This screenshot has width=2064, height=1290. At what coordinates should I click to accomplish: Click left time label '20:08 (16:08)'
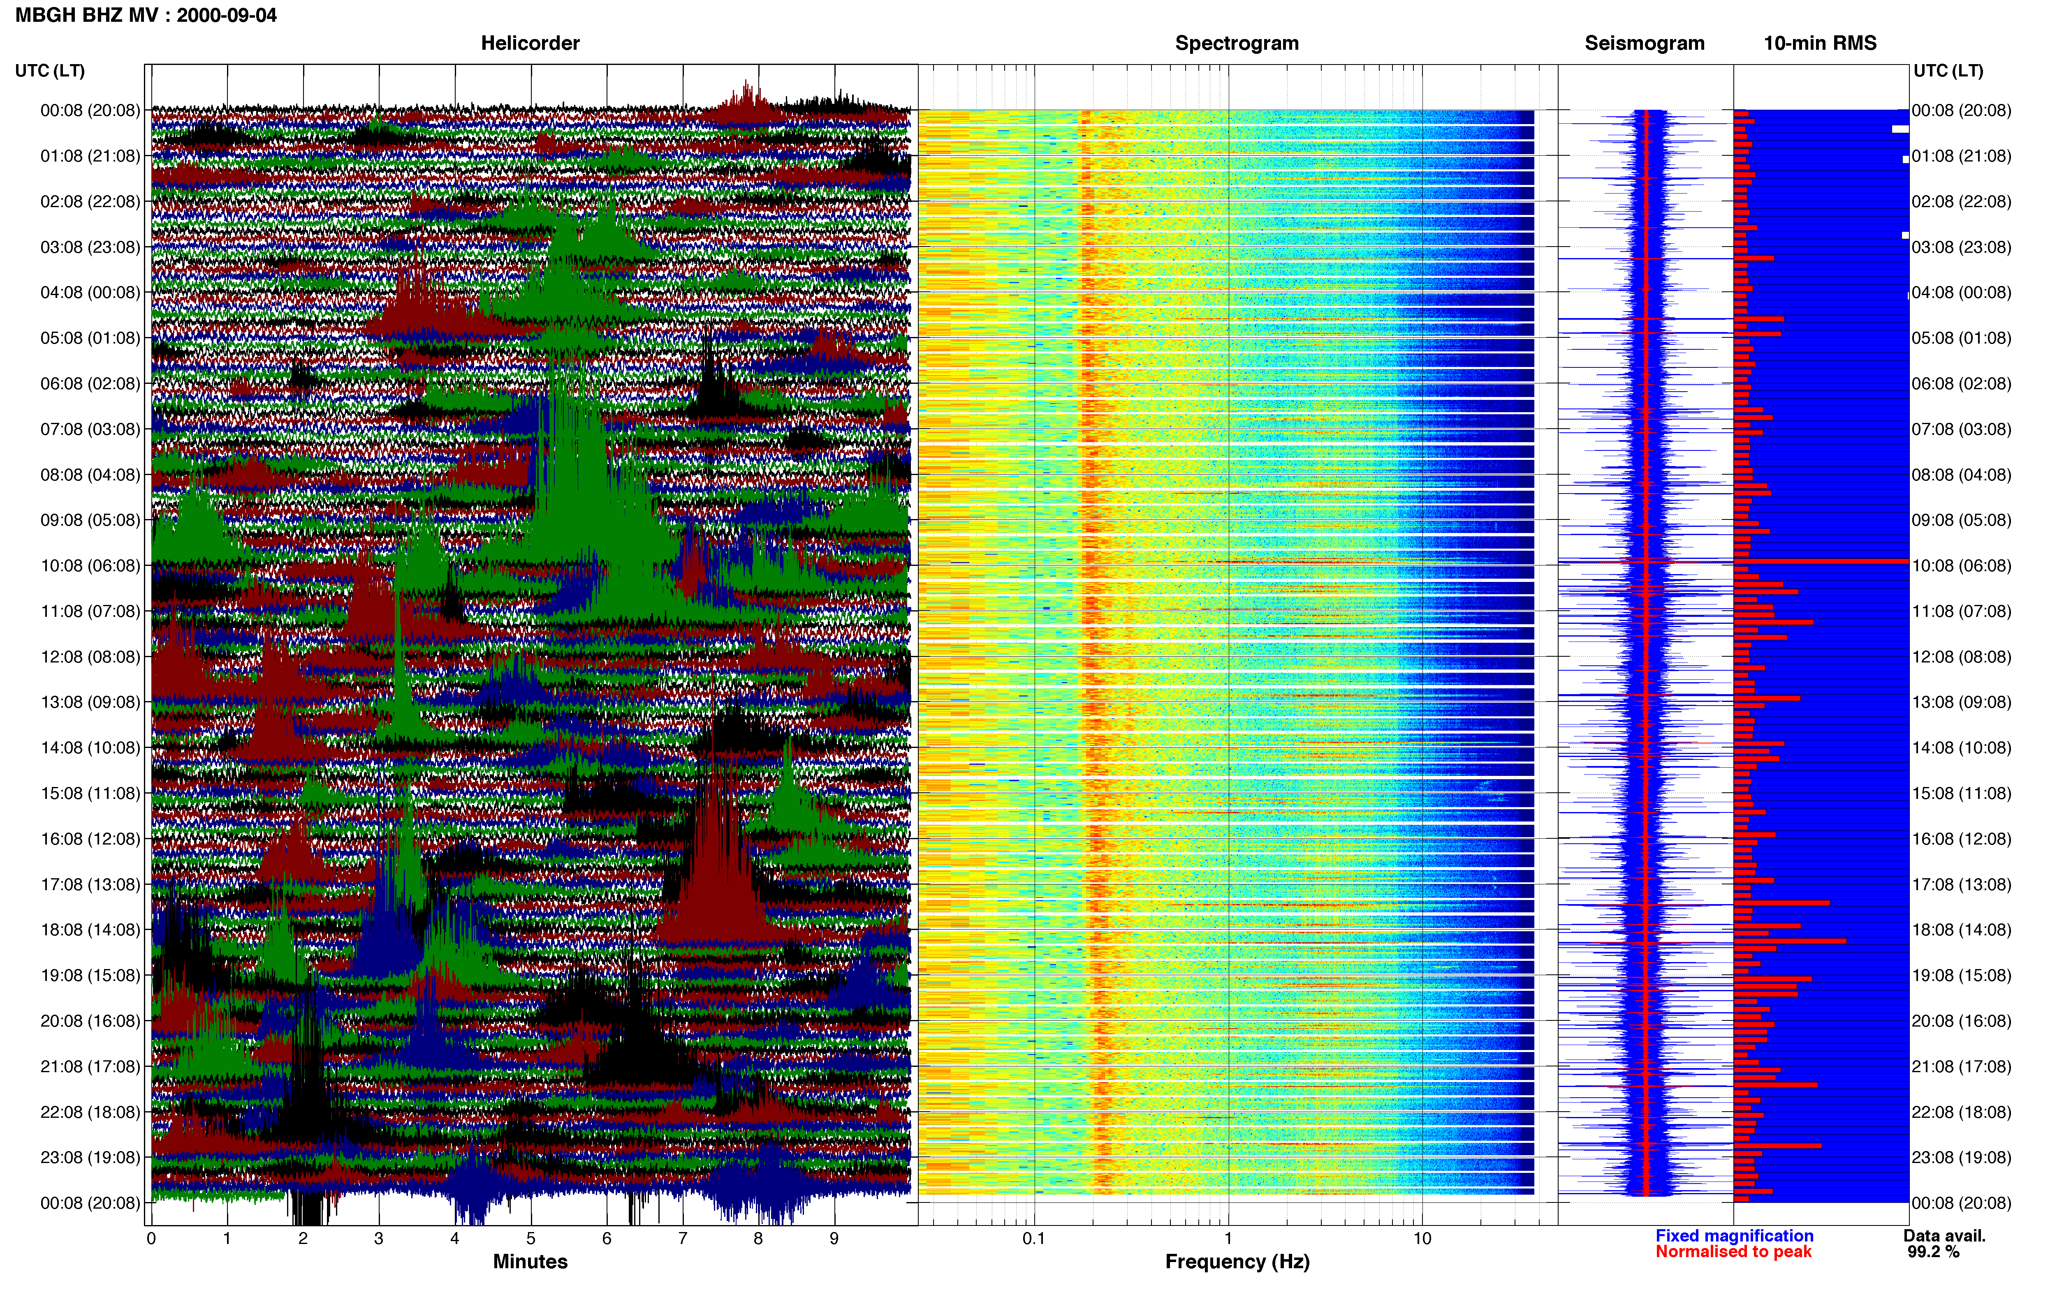[90, 1021]
